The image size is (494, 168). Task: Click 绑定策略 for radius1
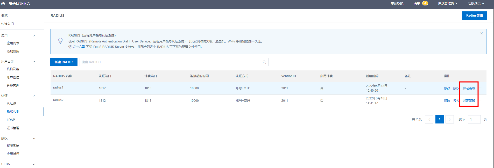click(x=469, y=88)
